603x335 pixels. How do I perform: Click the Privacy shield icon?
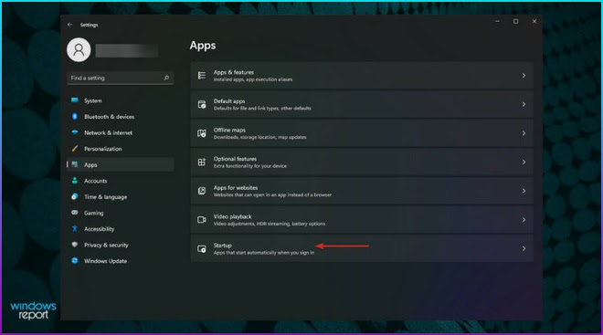coord(75,245)
